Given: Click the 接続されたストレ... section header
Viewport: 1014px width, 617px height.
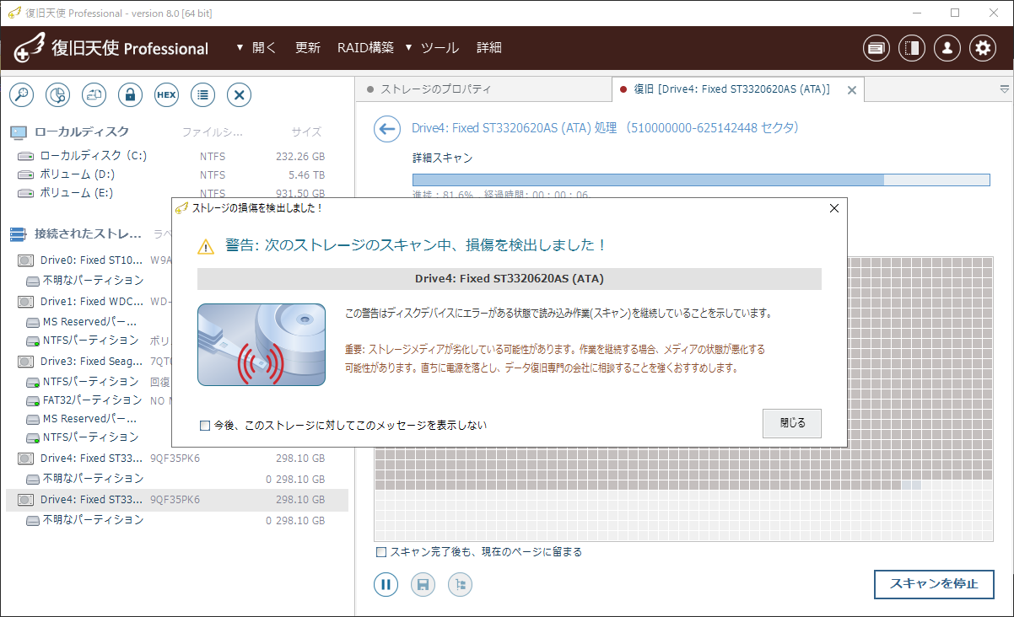Looking at the screenshot, I should coord(88,233).
